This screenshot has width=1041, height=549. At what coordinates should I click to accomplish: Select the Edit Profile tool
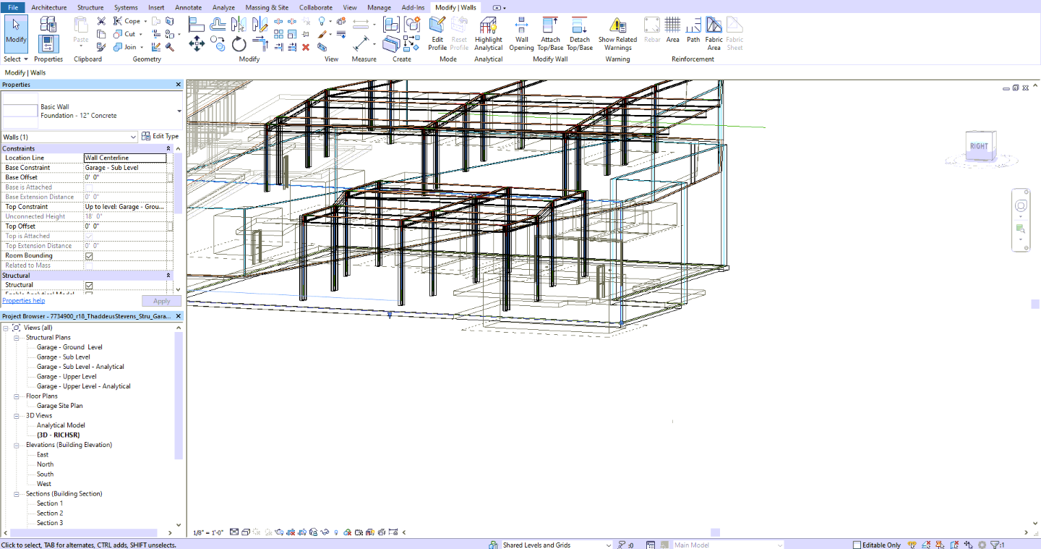[437, 34]
